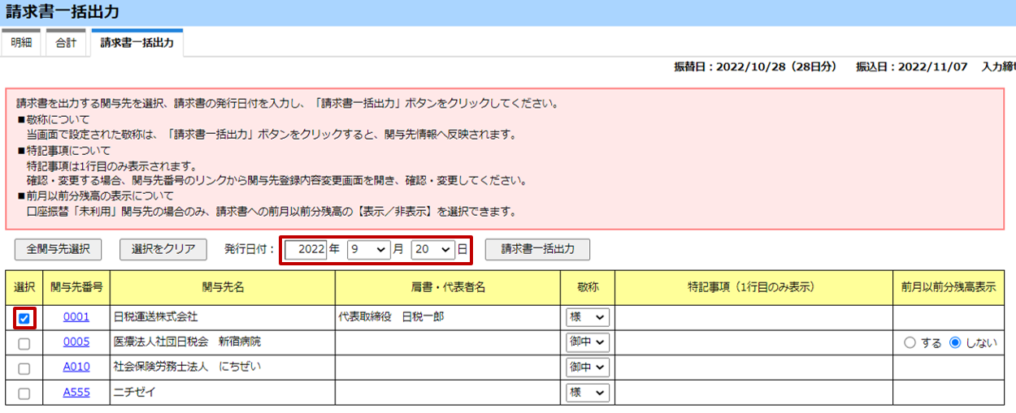Switch to the 合計 tab
This screenshot has height=413, width=1016.
point(66,43)
